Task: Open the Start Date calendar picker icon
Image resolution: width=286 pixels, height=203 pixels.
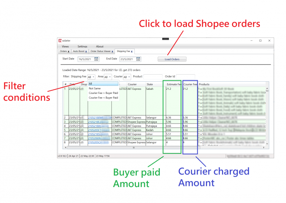Action: 96,59
